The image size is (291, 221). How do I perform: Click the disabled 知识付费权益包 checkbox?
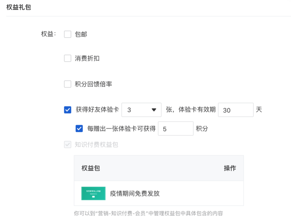click(x=67, y=145)
